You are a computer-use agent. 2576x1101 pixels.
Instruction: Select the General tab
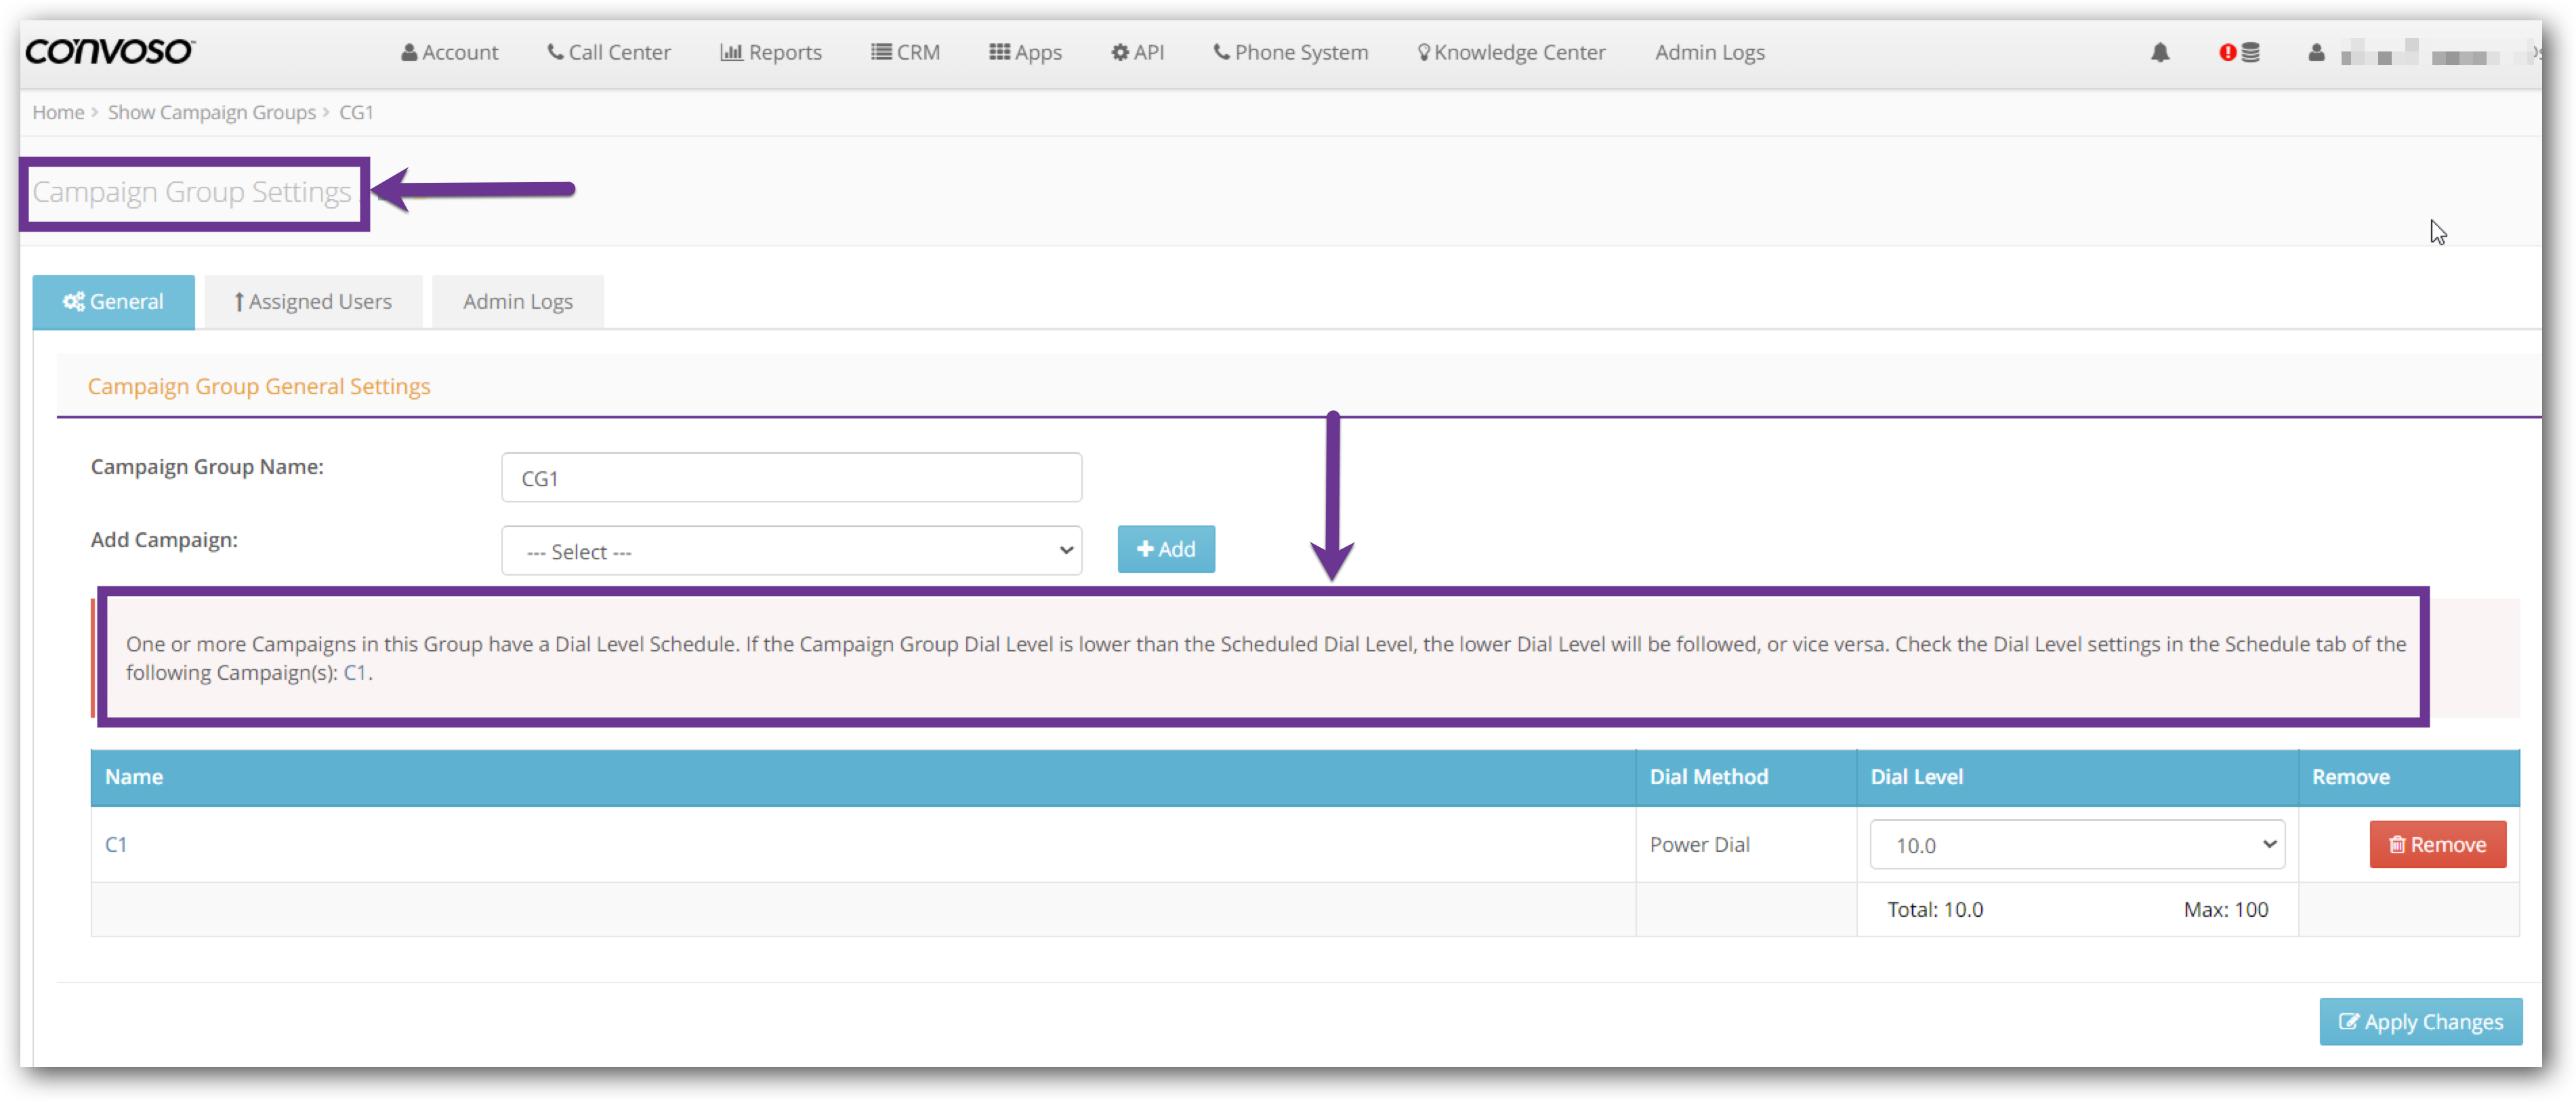(x=113, y=302)
